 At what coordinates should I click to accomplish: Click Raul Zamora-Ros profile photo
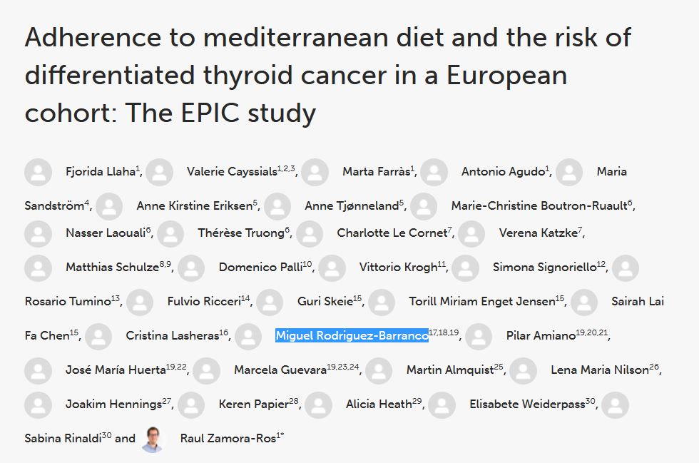(x=153, y=439)
